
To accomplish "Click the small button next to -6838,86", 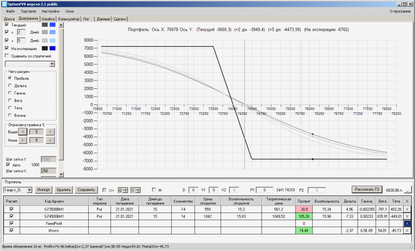I will (408, 190).
